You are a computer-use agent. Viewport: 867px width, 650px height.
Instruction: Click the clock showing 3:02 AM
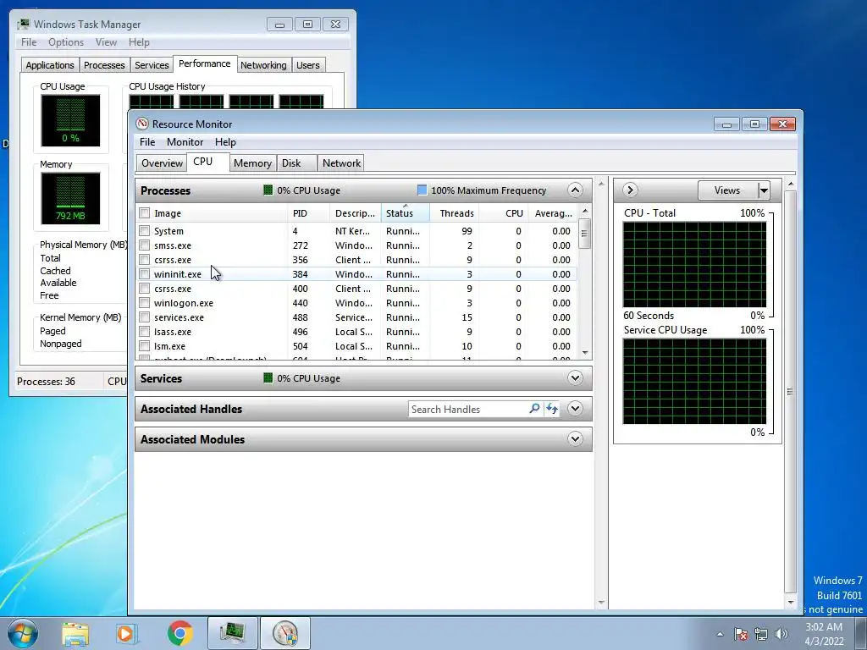pyautogui.click(x=824, y=627)
